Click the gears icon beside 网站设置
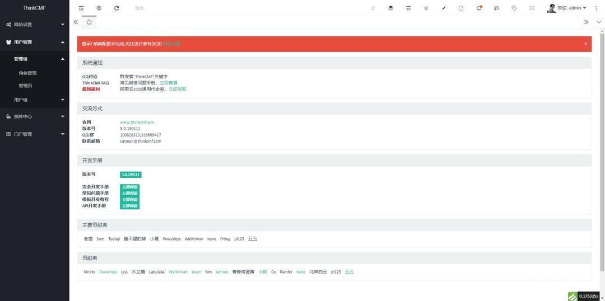Viewport: 605px width, 301px height. coord(8,25)
